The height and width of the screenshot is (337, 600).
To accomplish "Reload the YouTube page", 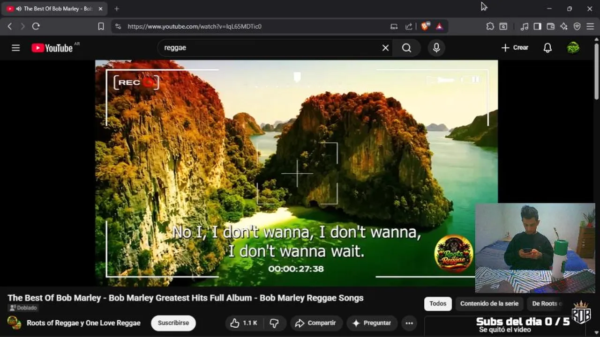I will coord(36,26).
